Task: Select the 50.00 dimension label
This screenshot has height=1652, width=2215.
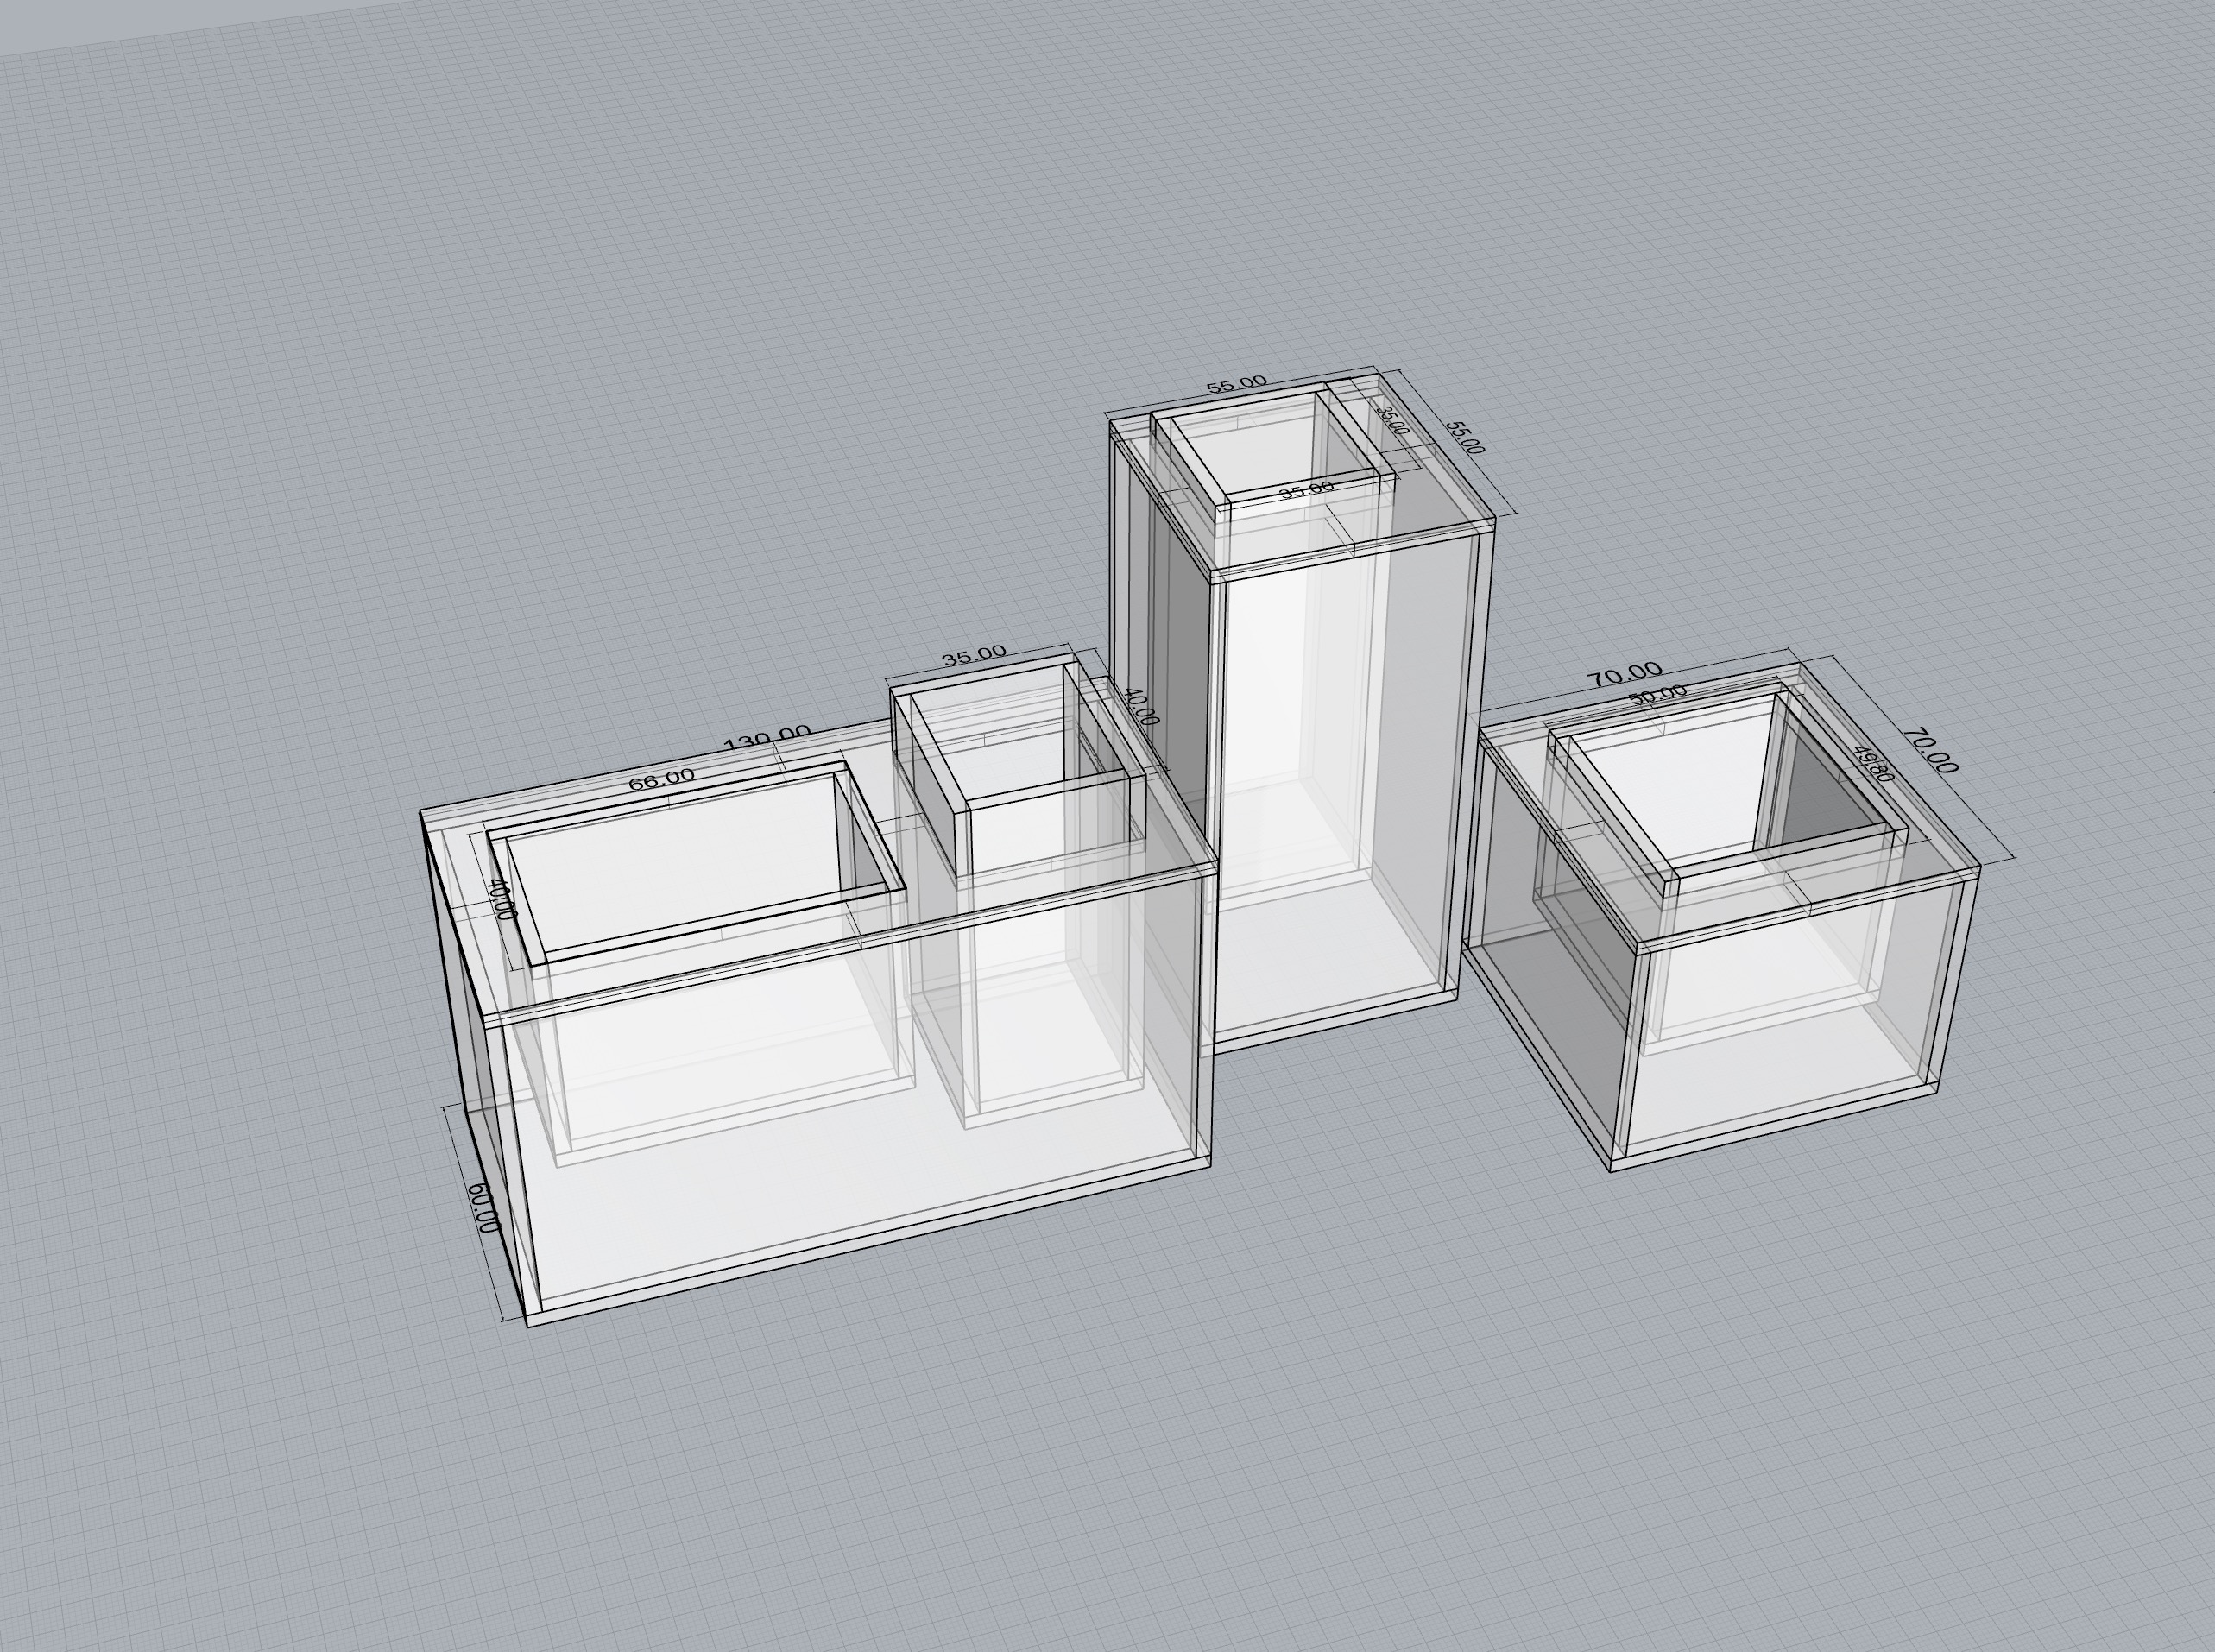Action: coord(1658,695)
